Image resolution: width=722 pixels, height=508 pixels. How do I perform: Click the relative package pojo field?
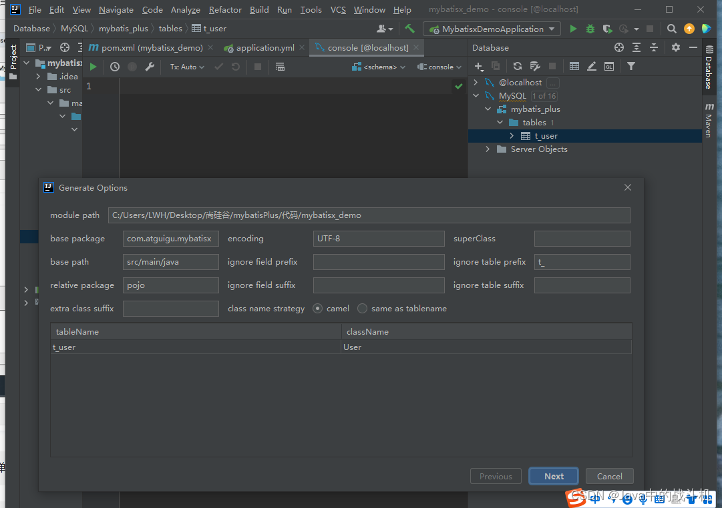170,285
